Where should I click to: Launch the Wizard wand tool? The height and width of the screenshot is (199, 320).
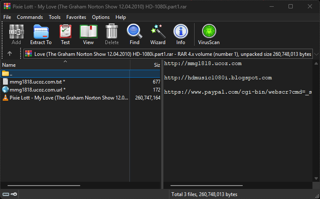(x=158, y=31)
